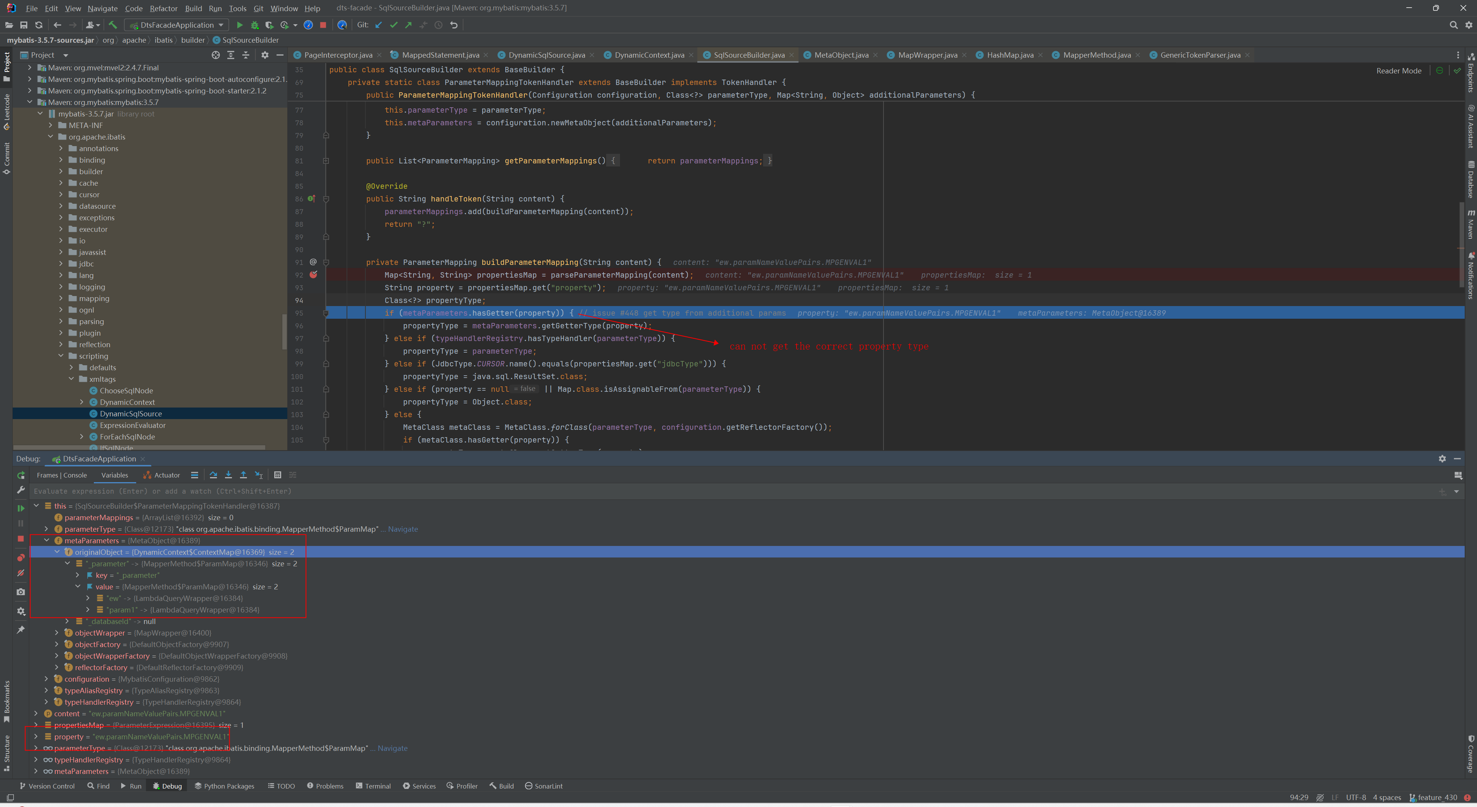Git push green arrow icon
The image size is (1477, 807).
pyautogui.click(x=408, y=25)
